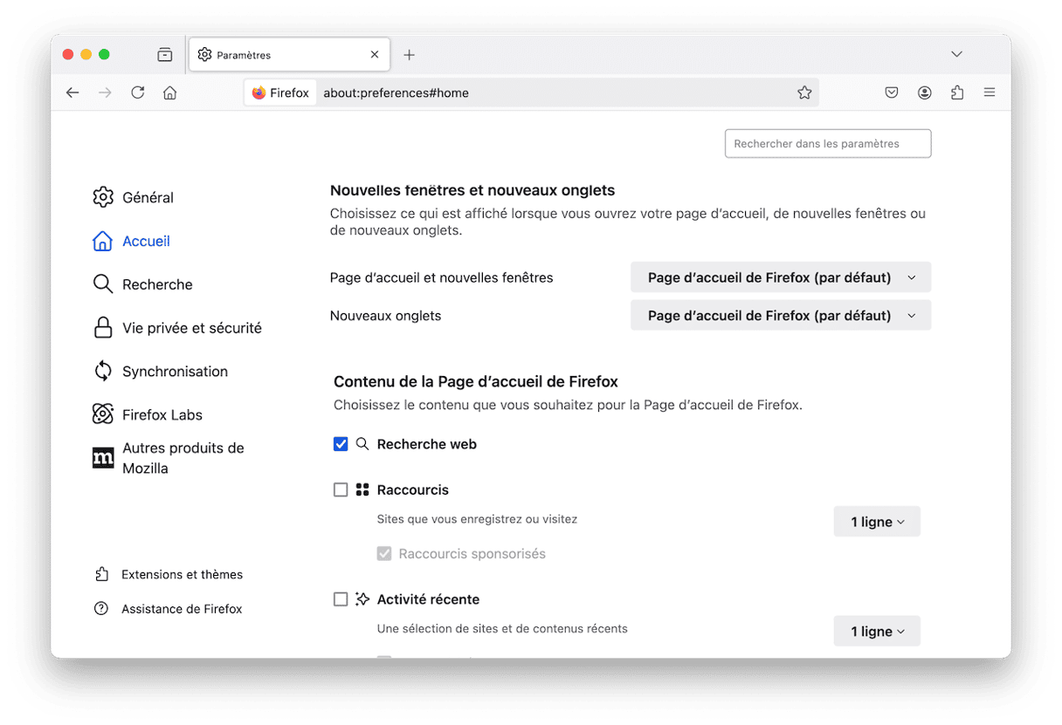Image resolution: width=1062 pixels, height=725 pixels.
Task: Toggle the Raccourcis sponsorisés checkbox
Action: 384,554
